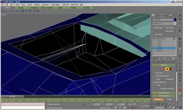Open the Hierarchy command panel tab
This screenshot has height=110, width=183.
coord(162,15)
